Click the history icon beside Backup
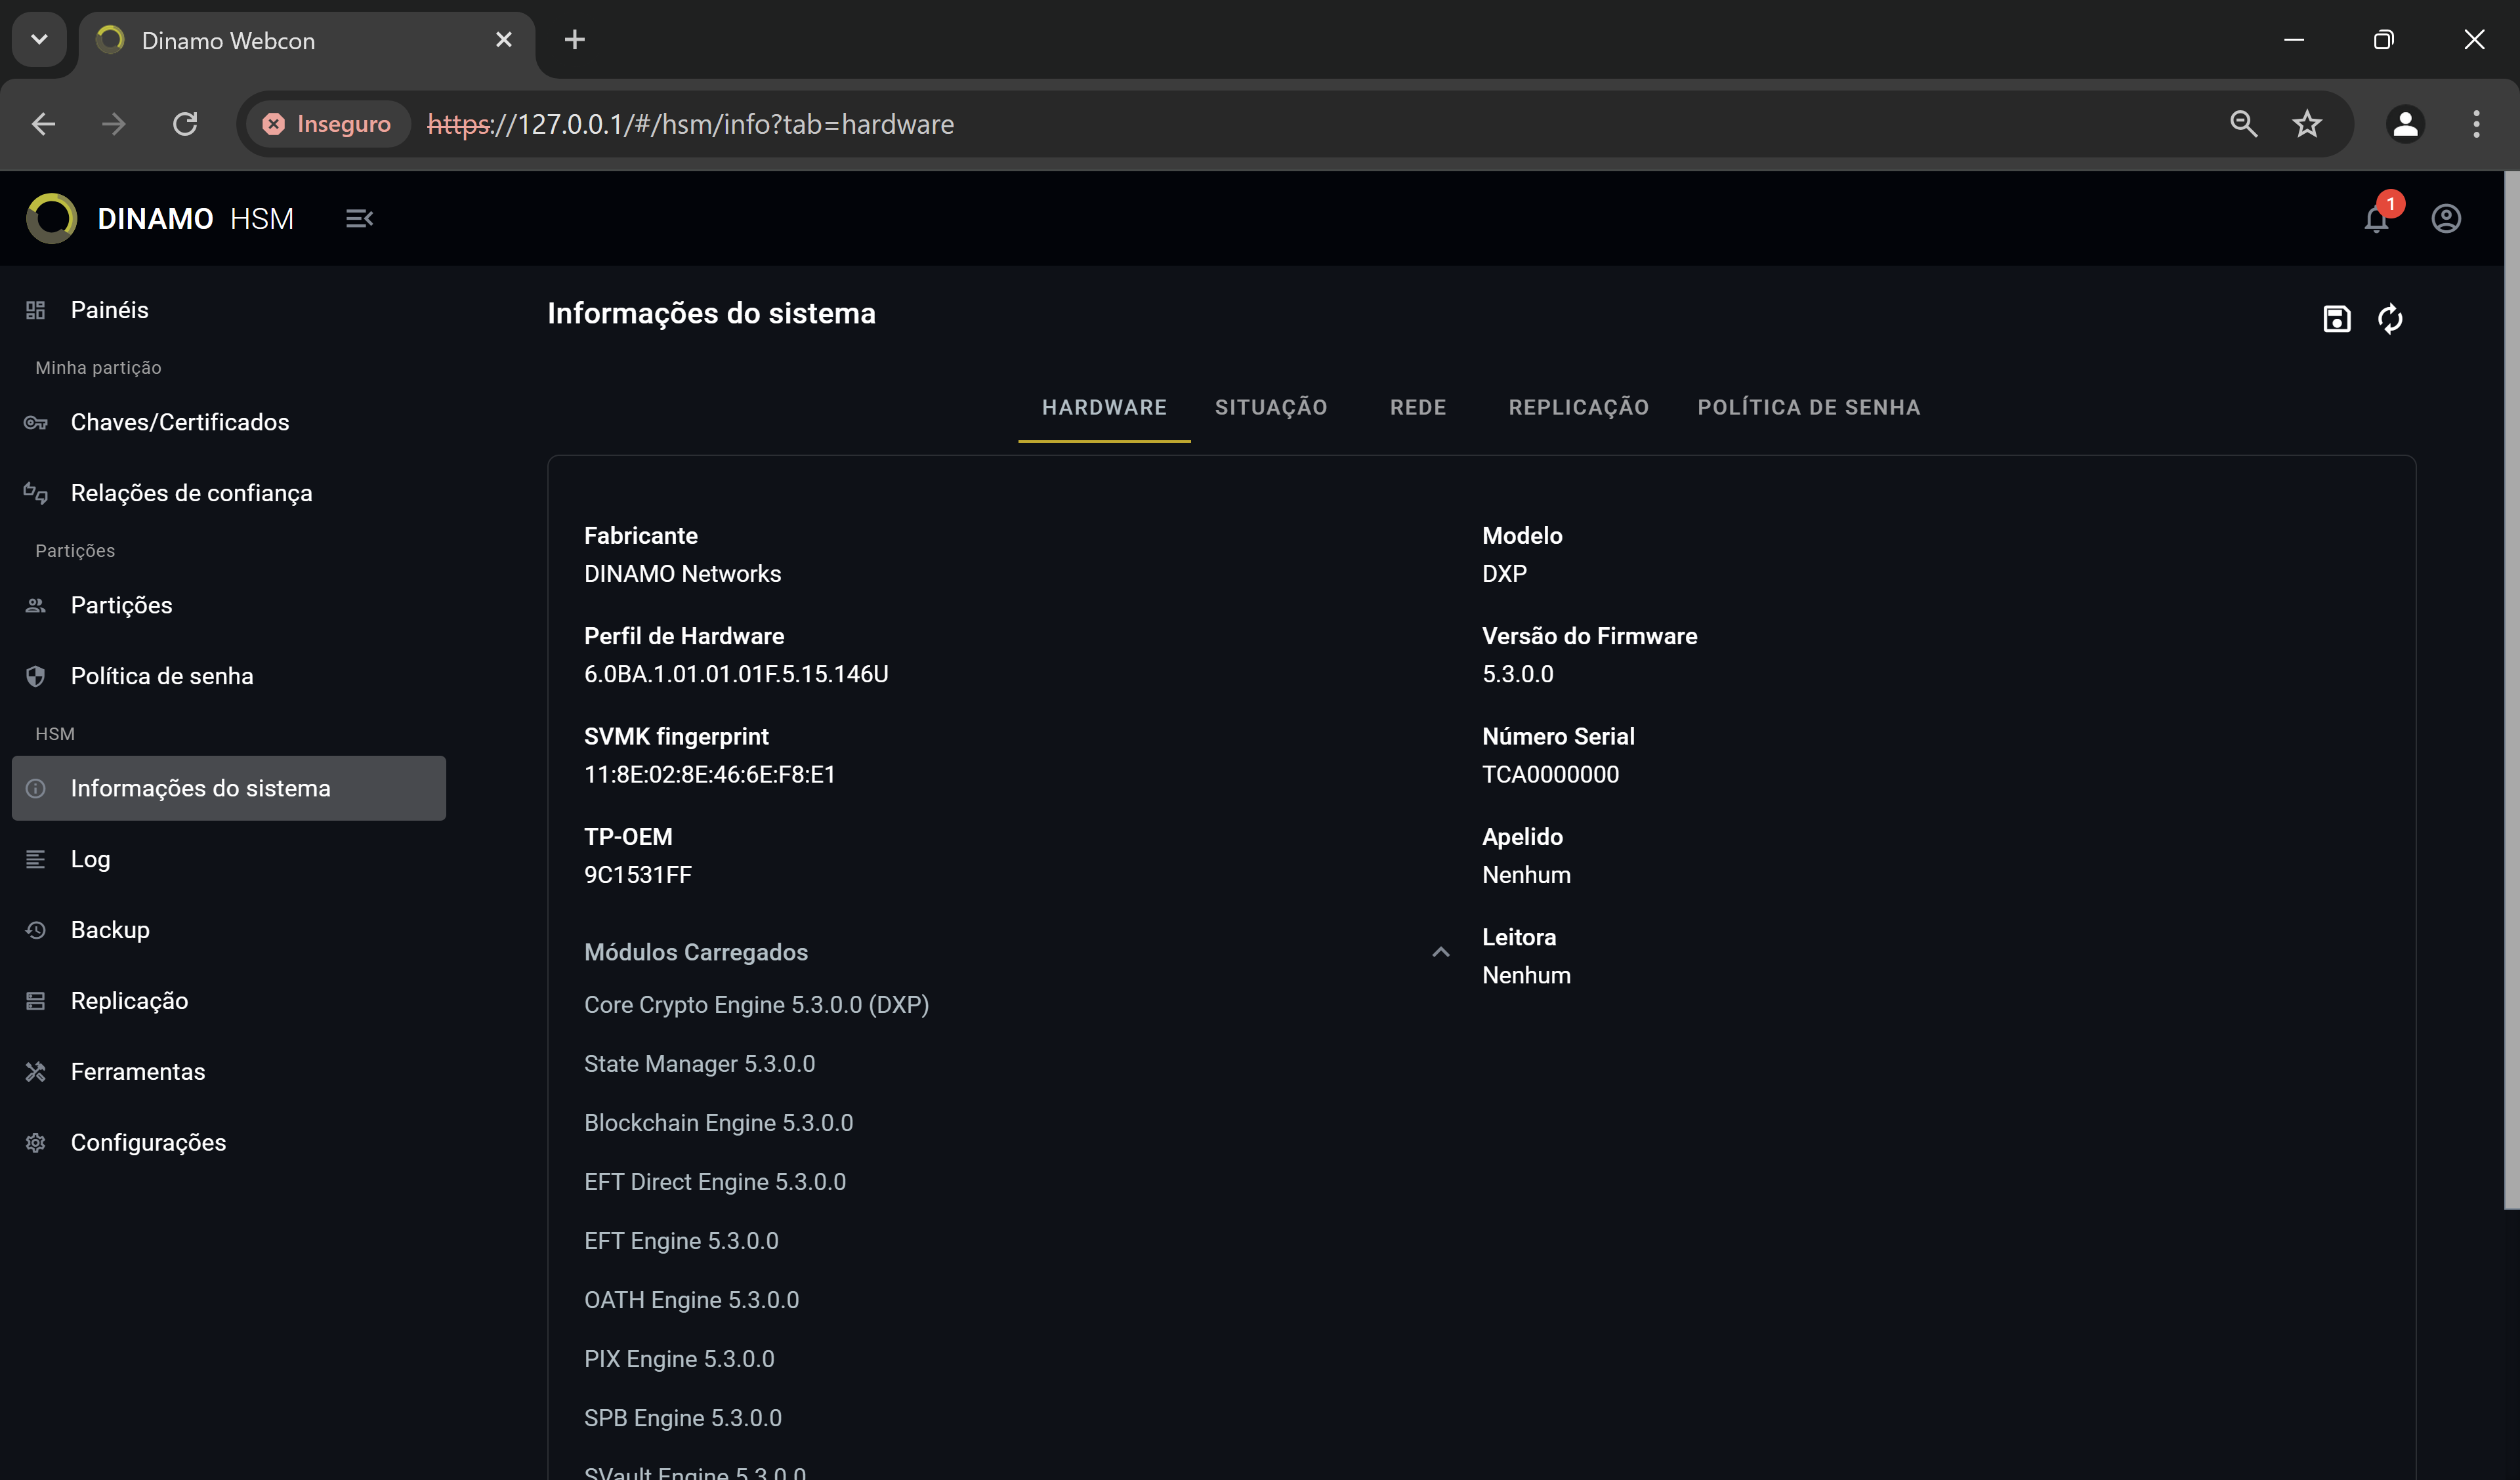The image size is (2520, 1480). point(36,930)
